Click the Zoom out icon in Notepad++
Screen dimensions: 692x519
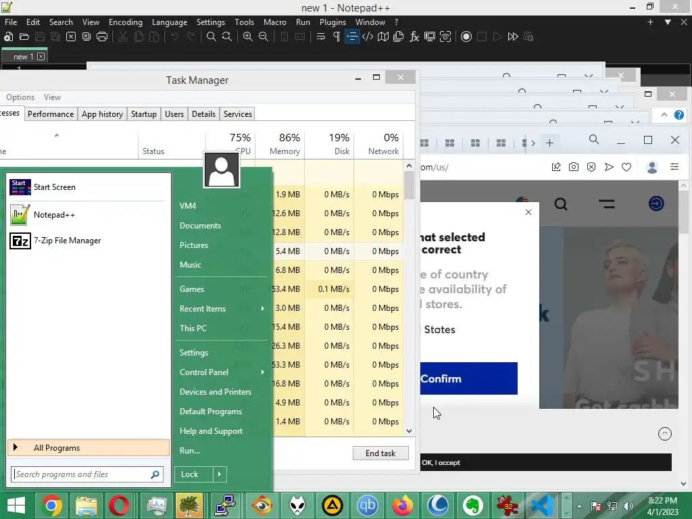264,36
